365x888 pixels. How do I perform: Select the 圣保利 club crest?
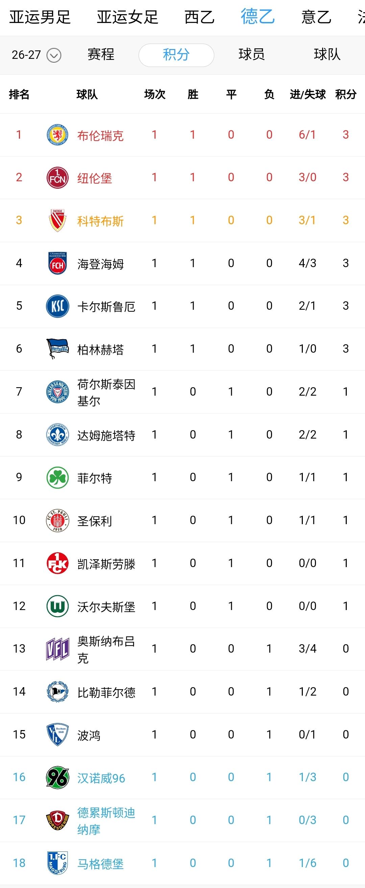[x=57, y=520]
